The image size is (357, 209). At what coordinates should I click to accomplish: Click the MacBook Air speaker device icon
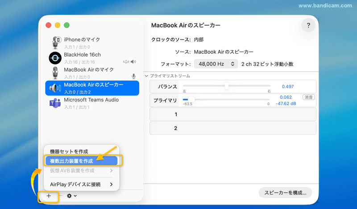(55, 88)
